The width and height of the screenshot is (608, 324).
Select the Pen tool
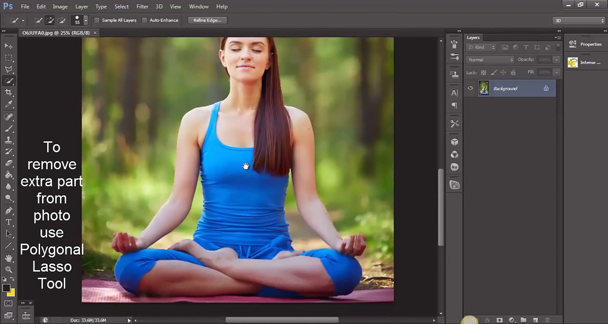click(9, 210)
